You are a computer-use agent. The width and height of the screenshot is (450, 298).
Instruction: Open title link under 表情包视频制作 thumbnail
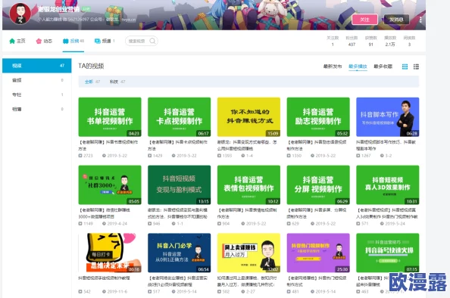tap(248, 213)
